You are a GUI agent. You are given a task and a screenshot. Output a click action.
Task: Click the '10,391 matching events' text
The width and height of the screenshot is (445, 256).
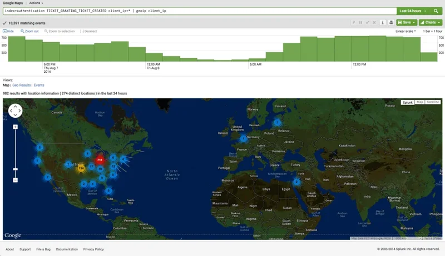(x=27, y=23)
